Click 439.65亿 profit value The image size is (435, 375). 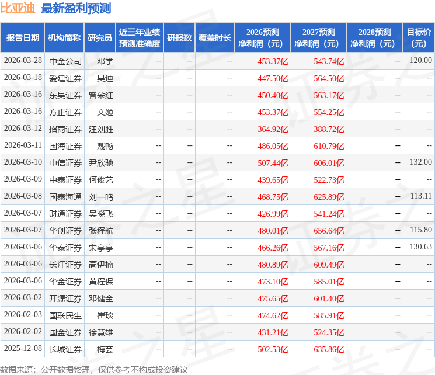point(273,180)
